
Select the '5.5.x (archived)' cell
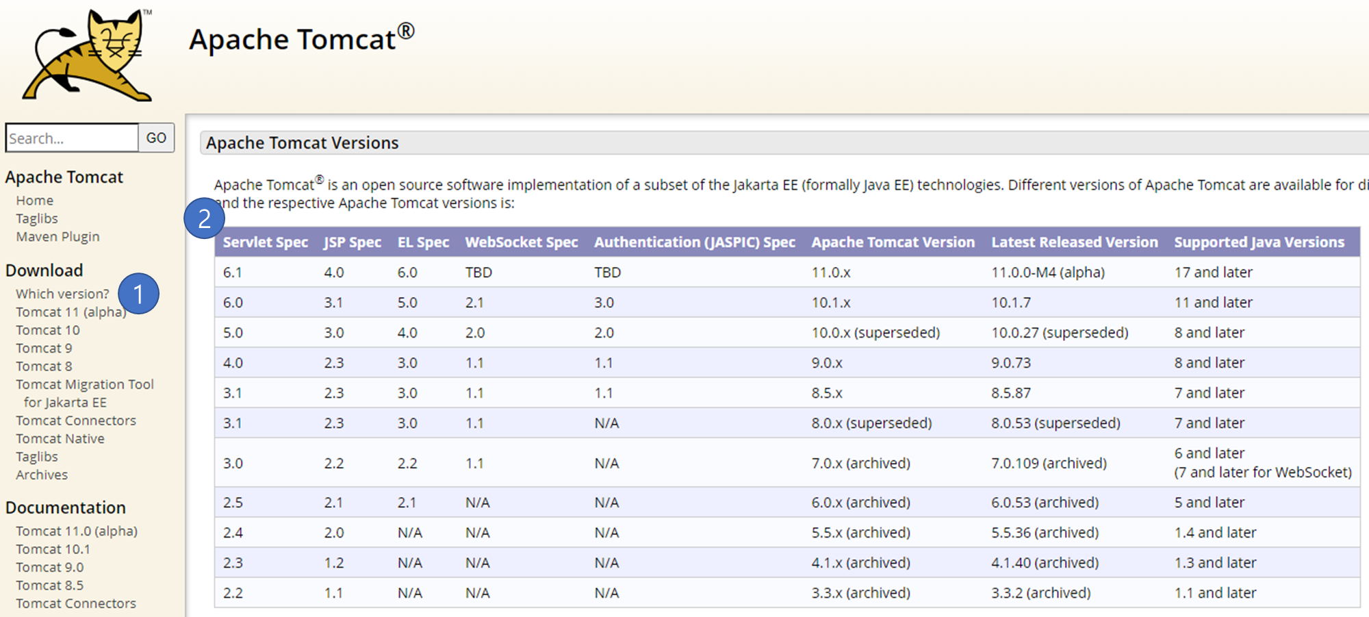tap(861, 532)
